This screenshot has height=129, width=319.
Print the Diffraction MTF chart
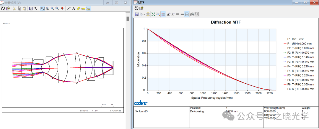(x=148, y=14)
